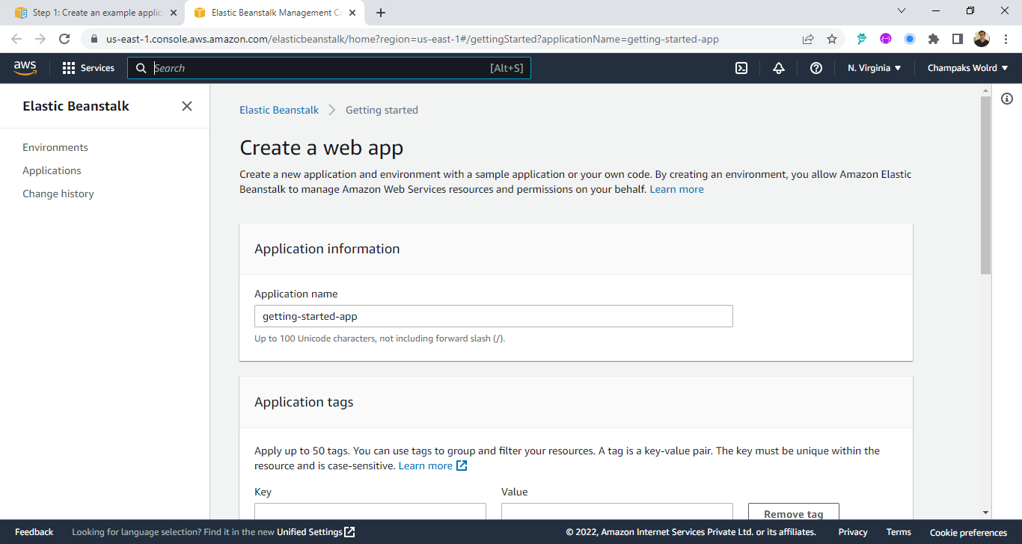Click the browser address bar URL
Image resolution: width=1022 pixels, height=544 pixels.
coord(412,39)
